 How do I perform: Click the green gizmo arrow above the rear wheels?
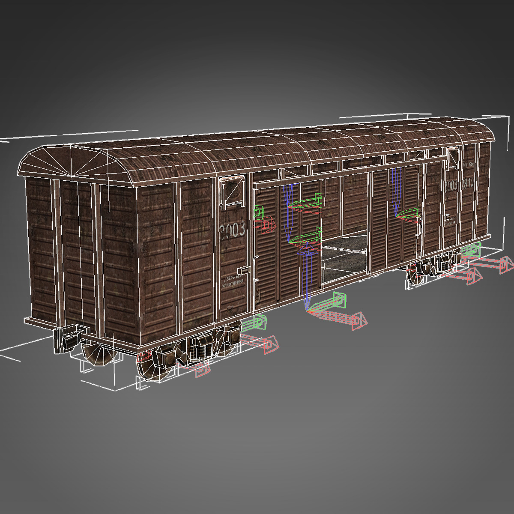471,251
